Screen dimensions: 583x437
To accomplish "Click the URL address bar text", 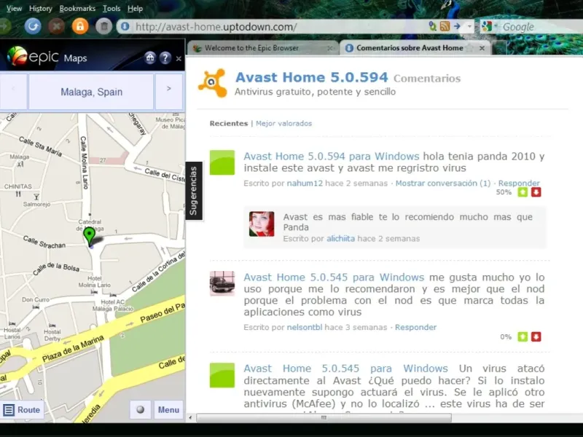I will click(x=216, y=27).
